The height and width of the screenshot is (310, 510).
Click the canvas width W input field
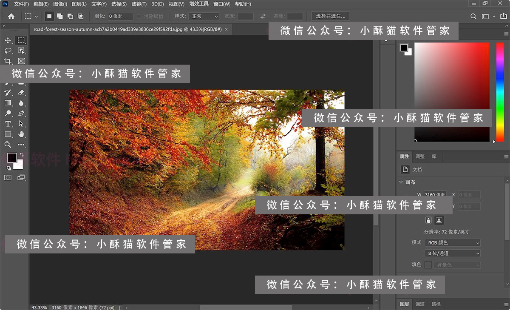[435, 195]
